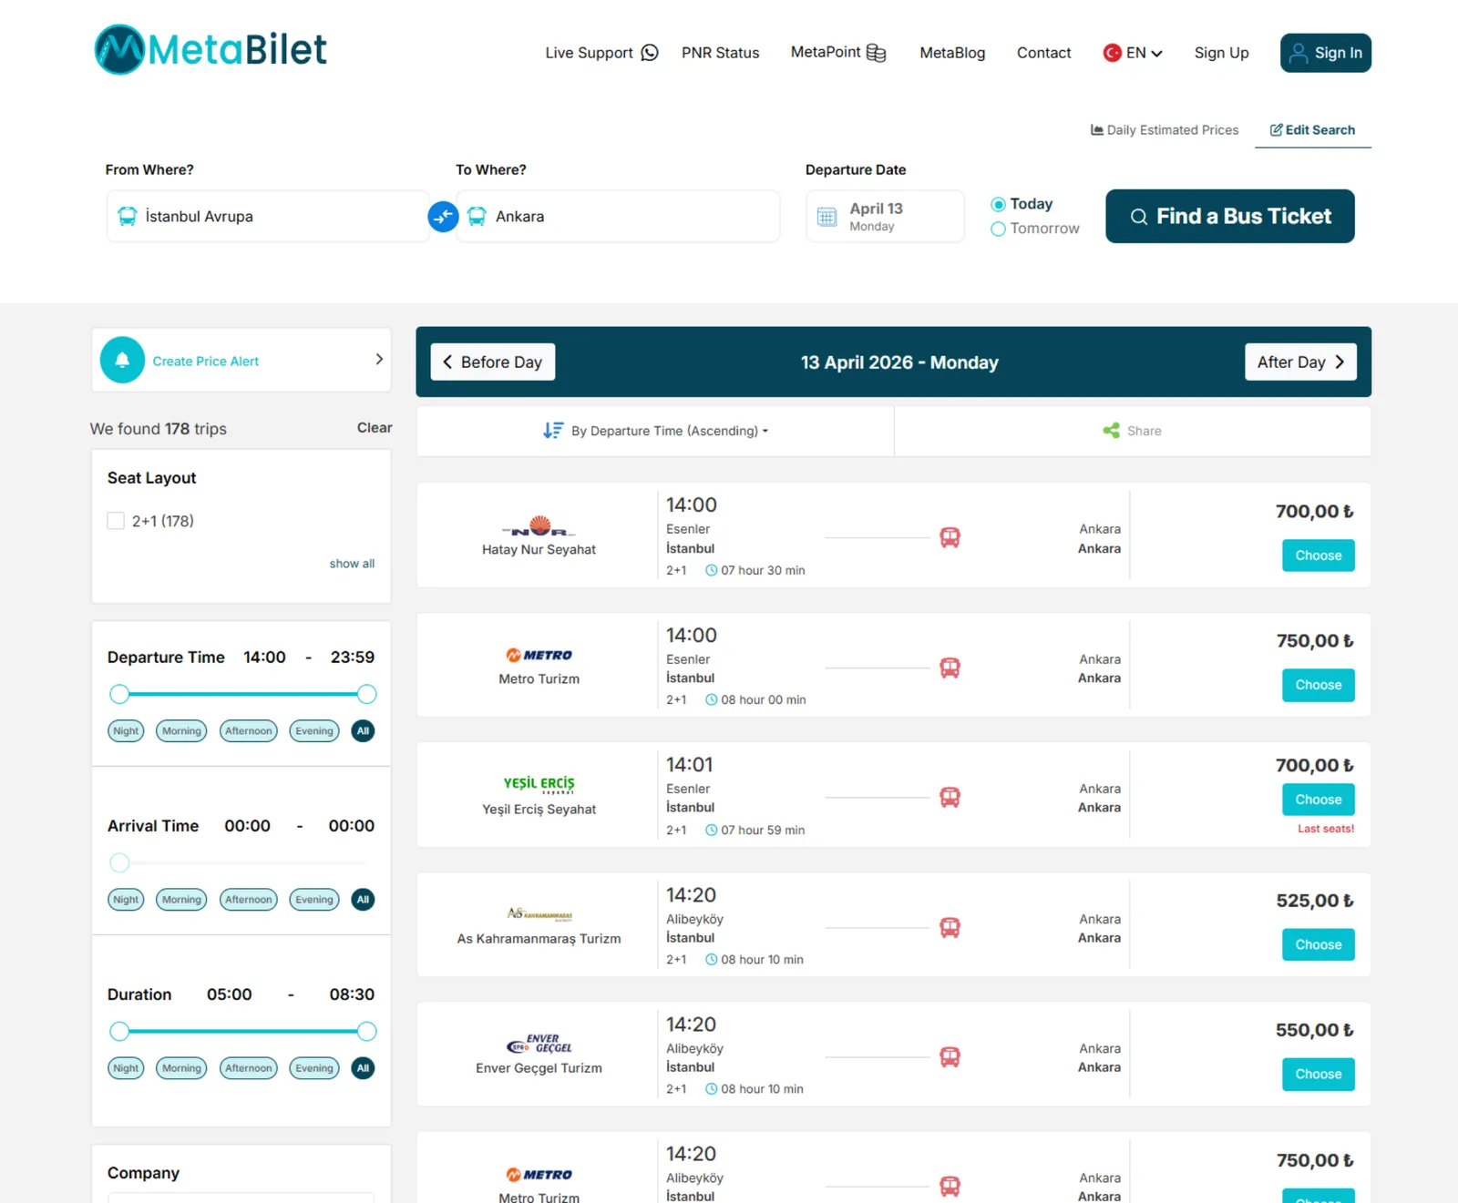
Task: Enable the 2+1 seat layout checkbox
Action: coord(116,520)
